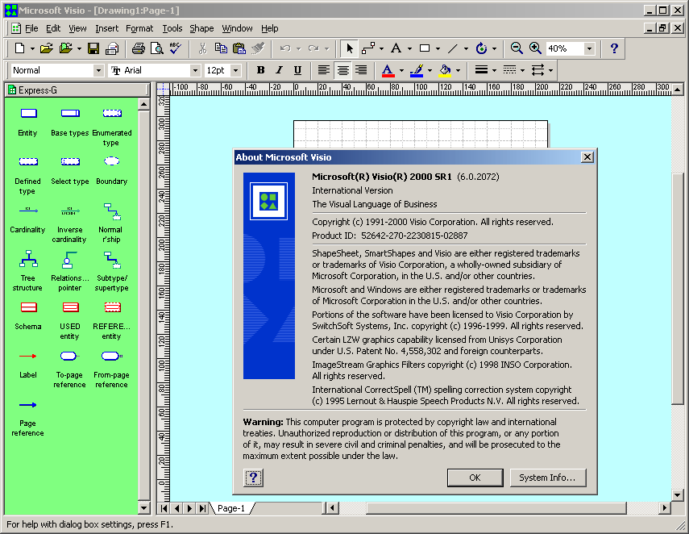Viewport: 689px width, 534px height.
Task: Switch to the Page-1 tab
Action: (231, 508)
